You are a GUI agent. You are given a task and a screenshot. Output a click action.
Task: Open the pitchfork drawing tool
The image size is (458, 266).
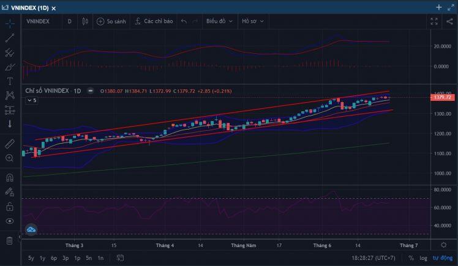point(10,53)
